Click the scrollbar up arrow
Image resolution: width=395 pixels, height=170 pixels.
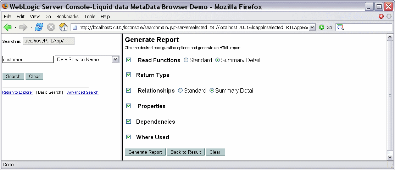(x=390, y=37)
